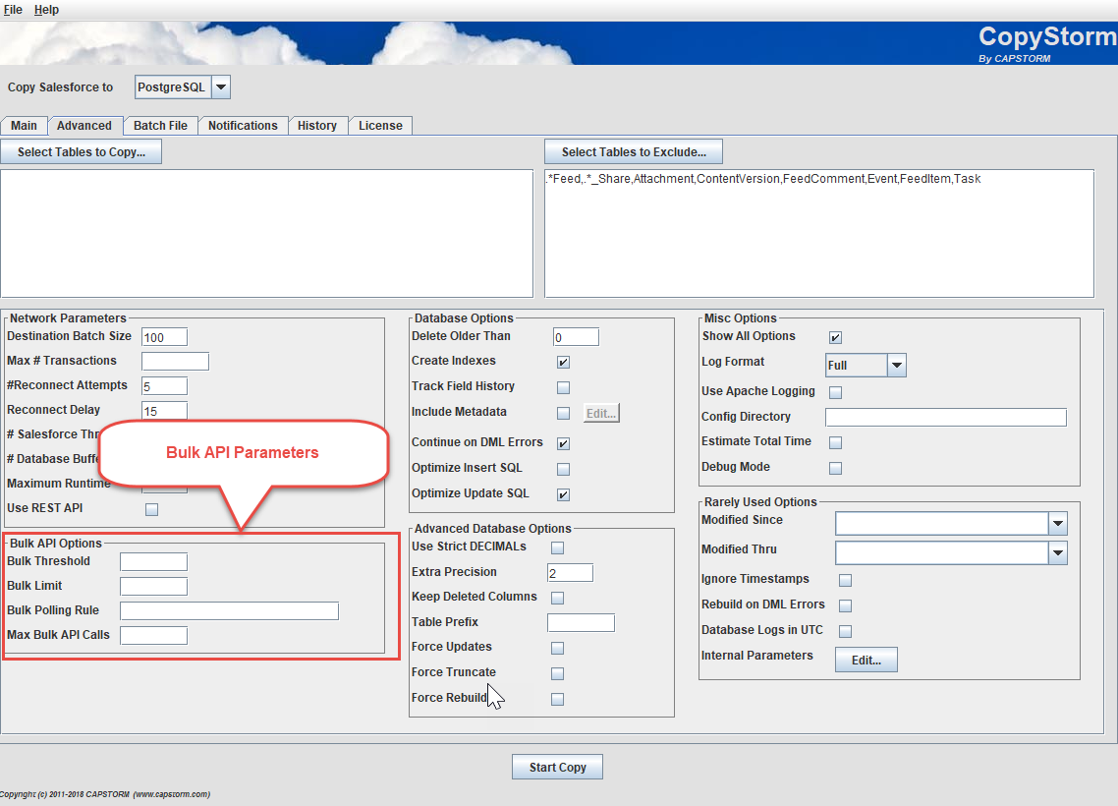Enable Force Truncate checkbox
Viewport: 1118px width, 806px height.
pyautogui.click(x=558, y=673)
